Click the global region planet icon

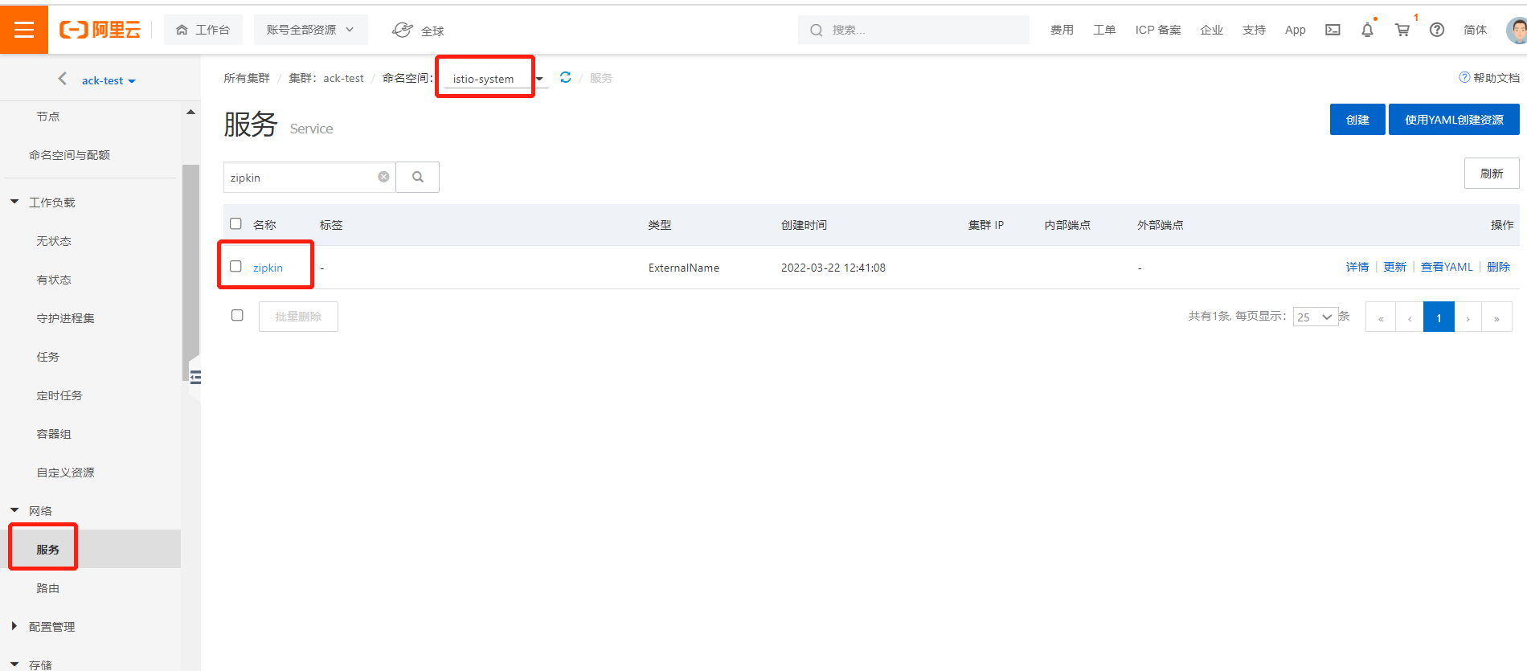pos(403,30)
